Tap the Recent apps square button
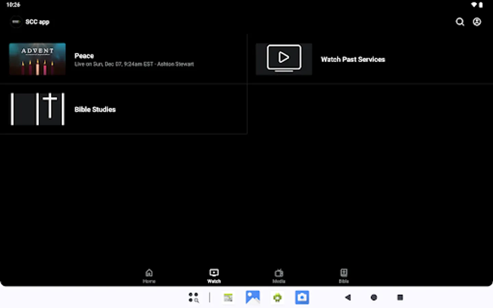 [400, 297]
